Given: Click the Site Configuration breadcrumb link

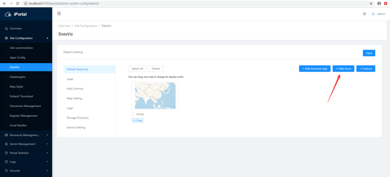Looking at the screenshot, I should coord(86,26).
